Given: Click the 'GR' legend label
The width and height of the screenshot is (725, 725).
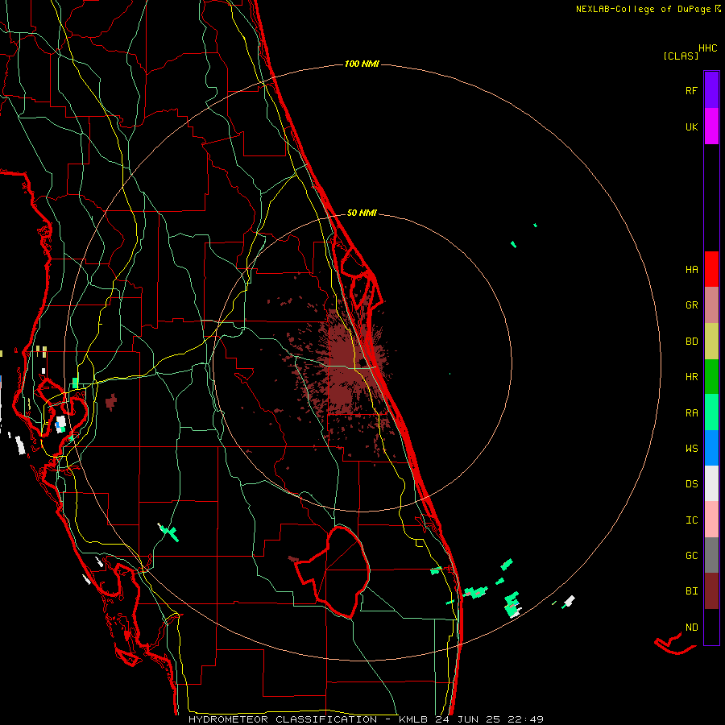Looking at the screenshot, I should click(x=691, y=305).
